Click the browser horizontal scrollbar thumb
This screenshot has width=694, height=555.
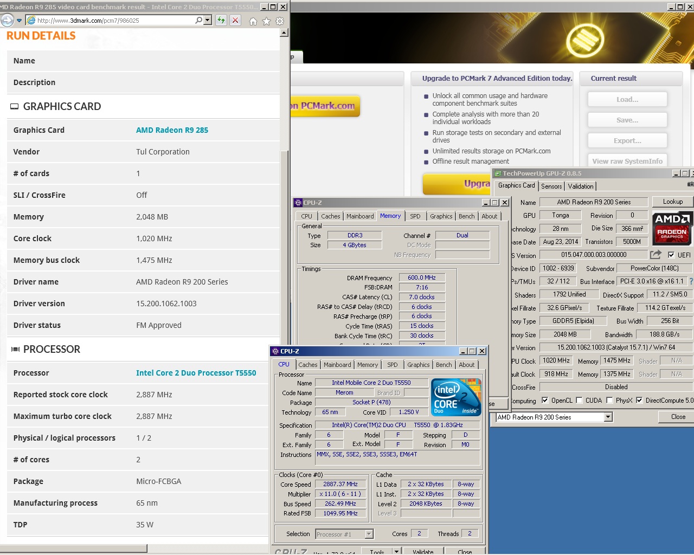coord(73,548)
